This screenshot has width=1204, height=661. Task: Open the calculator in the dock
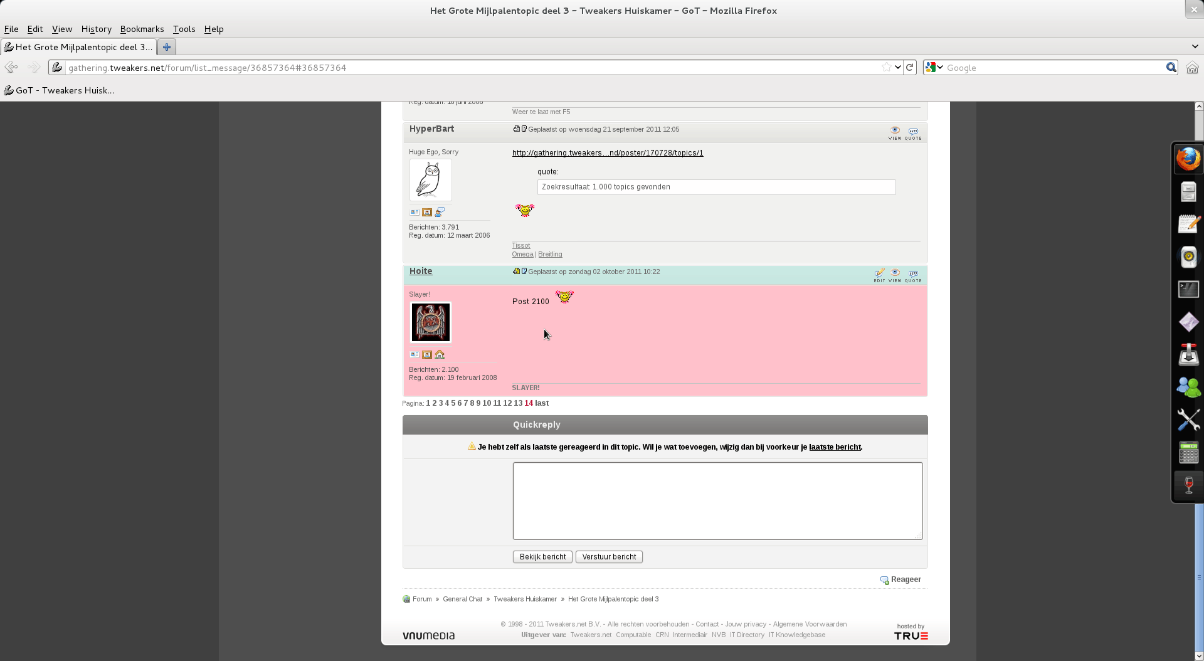[x=1188, y=452]
